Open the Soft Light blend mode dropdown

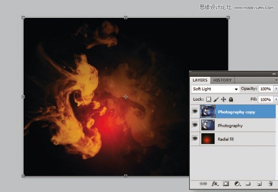215,89
